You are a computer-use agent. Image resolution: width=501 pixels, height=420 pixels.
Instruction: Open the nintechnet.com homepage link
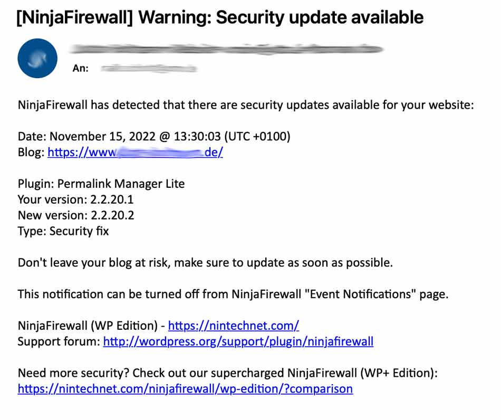coord(234,326)
